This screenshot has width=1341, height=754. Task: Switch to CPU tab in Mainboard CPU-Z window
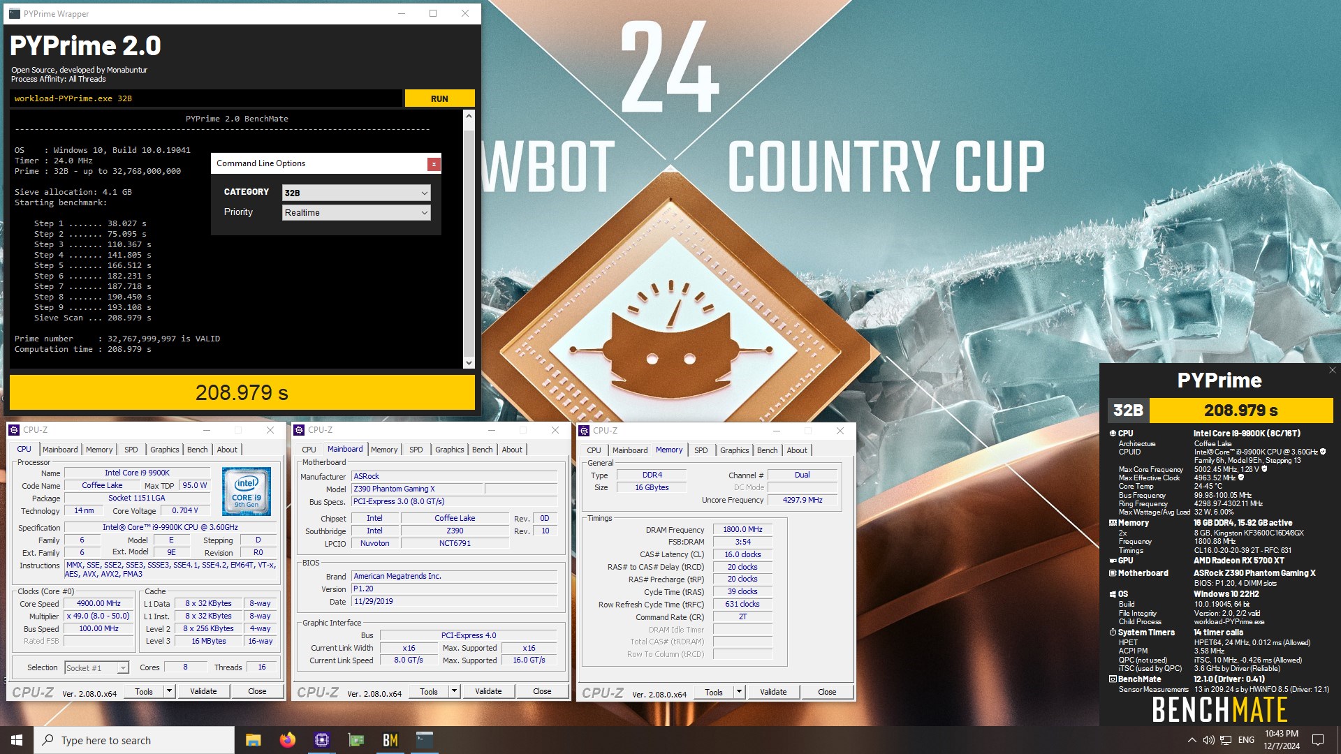[309, 450]
